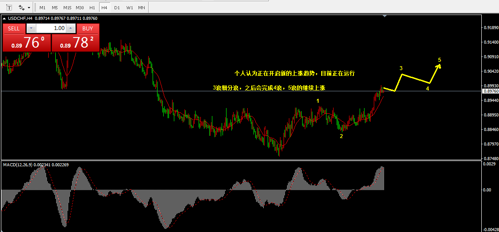Click the chart shift triangle marker
The height and width of the screenshot is (232, 499).
click(x=385, y=15)
